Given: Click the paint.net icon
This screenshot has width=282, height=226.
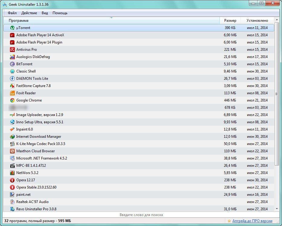Looking at the screenshot, I should click(x=12, y=195).
